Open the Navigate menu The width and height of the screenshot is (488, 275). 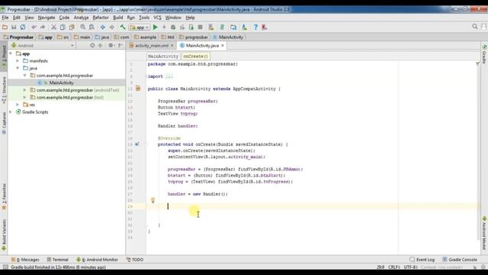[x=47, y=18]
